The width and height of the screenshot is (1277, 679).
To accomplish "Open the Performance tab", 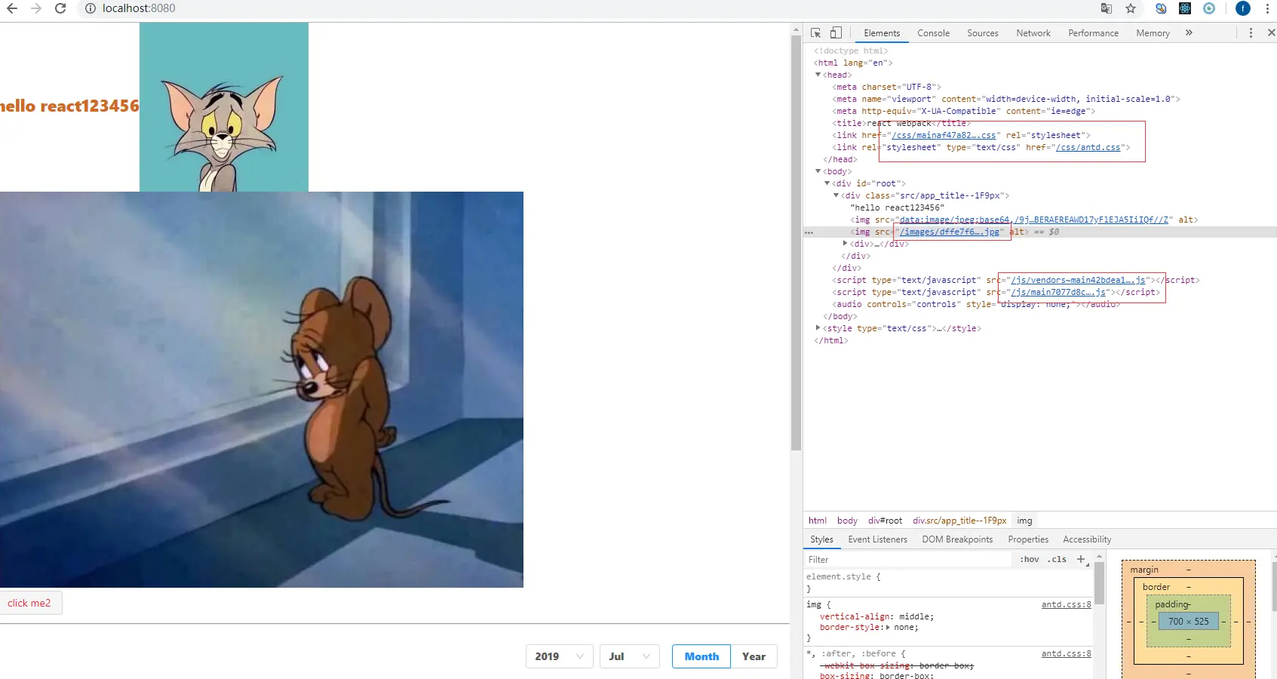I will (1093, 33).
